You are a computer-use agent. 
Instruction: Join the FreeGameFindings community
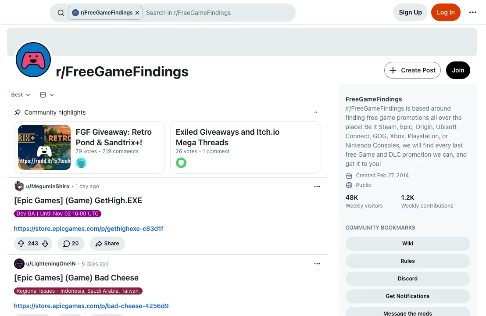point(458,70)
